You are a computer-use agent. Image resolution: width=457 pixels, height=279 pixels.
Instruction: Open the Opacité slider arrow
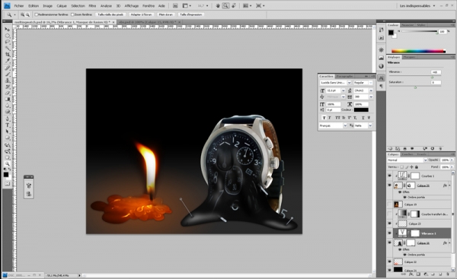[452, 160]
